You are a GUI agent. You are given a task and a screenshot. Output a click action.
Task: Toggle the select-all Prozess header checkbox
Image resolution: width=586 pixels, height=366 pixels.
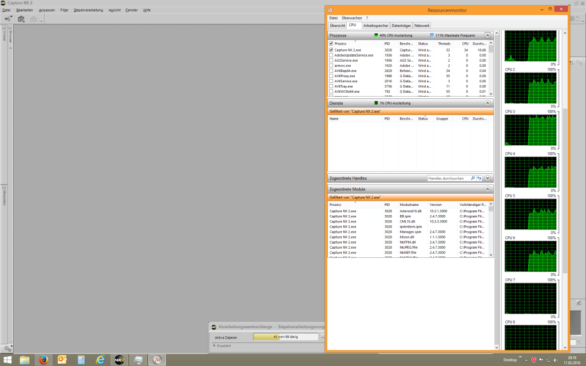(x=331, y=43)
